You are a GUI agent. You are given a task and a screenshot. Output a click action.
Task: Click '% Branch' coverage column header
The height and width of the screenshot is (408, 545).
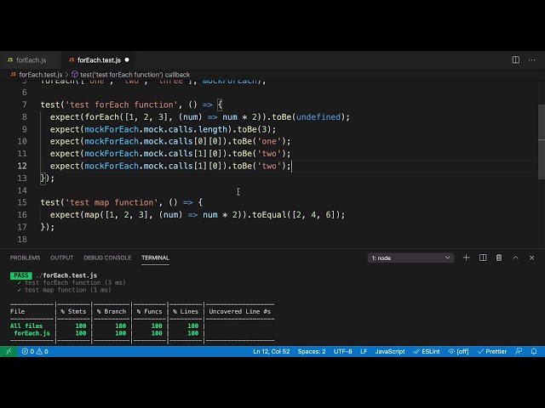click(x=112, y=312)
